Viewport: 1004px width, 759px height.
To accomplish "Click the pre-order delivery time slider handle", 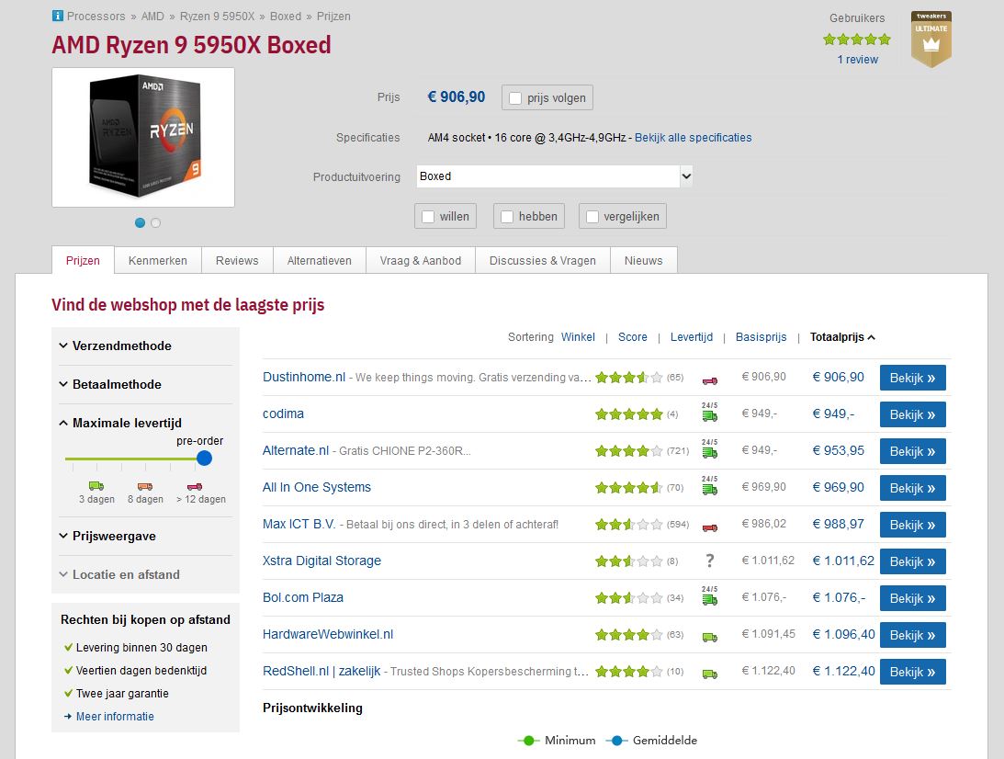I will point(204,458).
